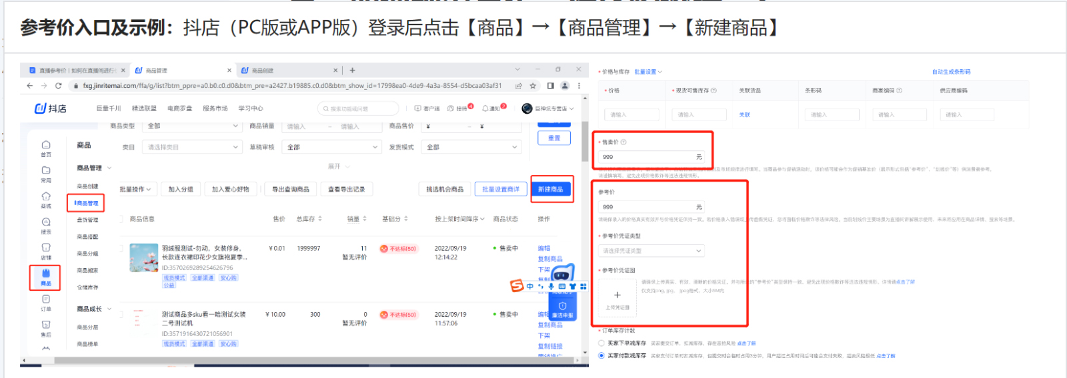1067x378 pixels.
Task: Click the upload plus icon for 参考价凭证图
Action: click(618, 295)
